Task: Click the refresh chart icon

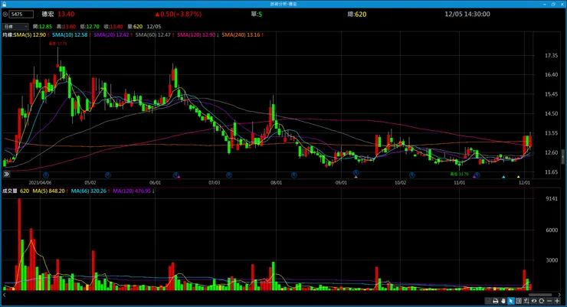Action: 541,301
